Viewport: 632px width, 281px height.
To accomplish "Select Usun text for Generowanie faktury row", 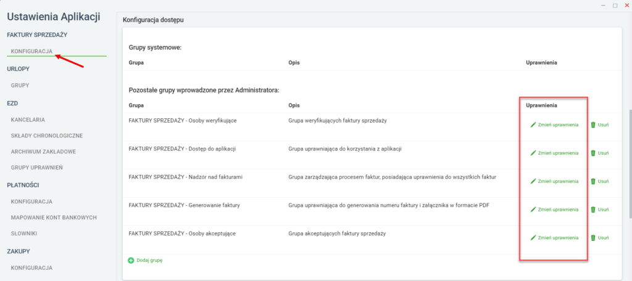I will click(603, 210).
